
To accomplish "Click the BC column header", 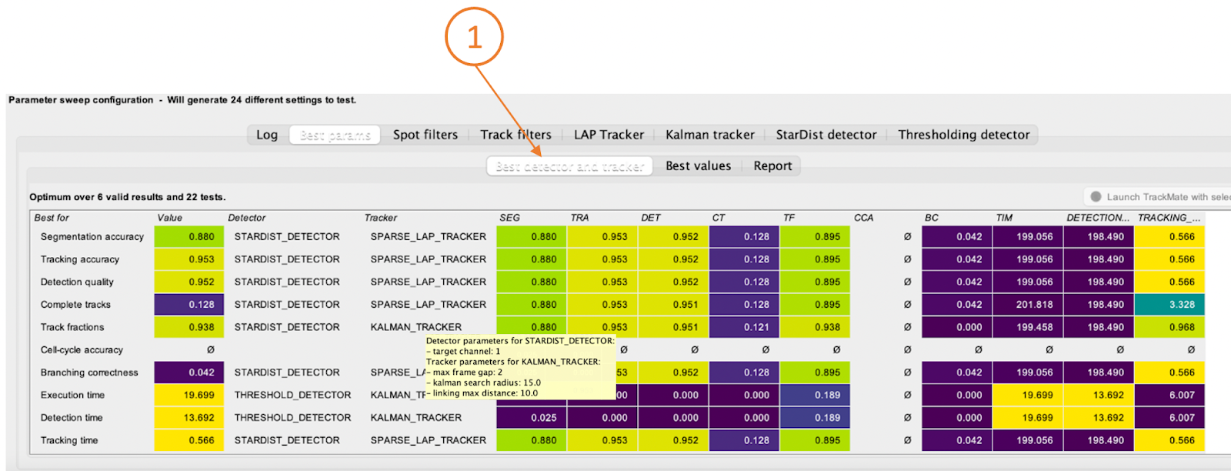I will pos(932,218).
